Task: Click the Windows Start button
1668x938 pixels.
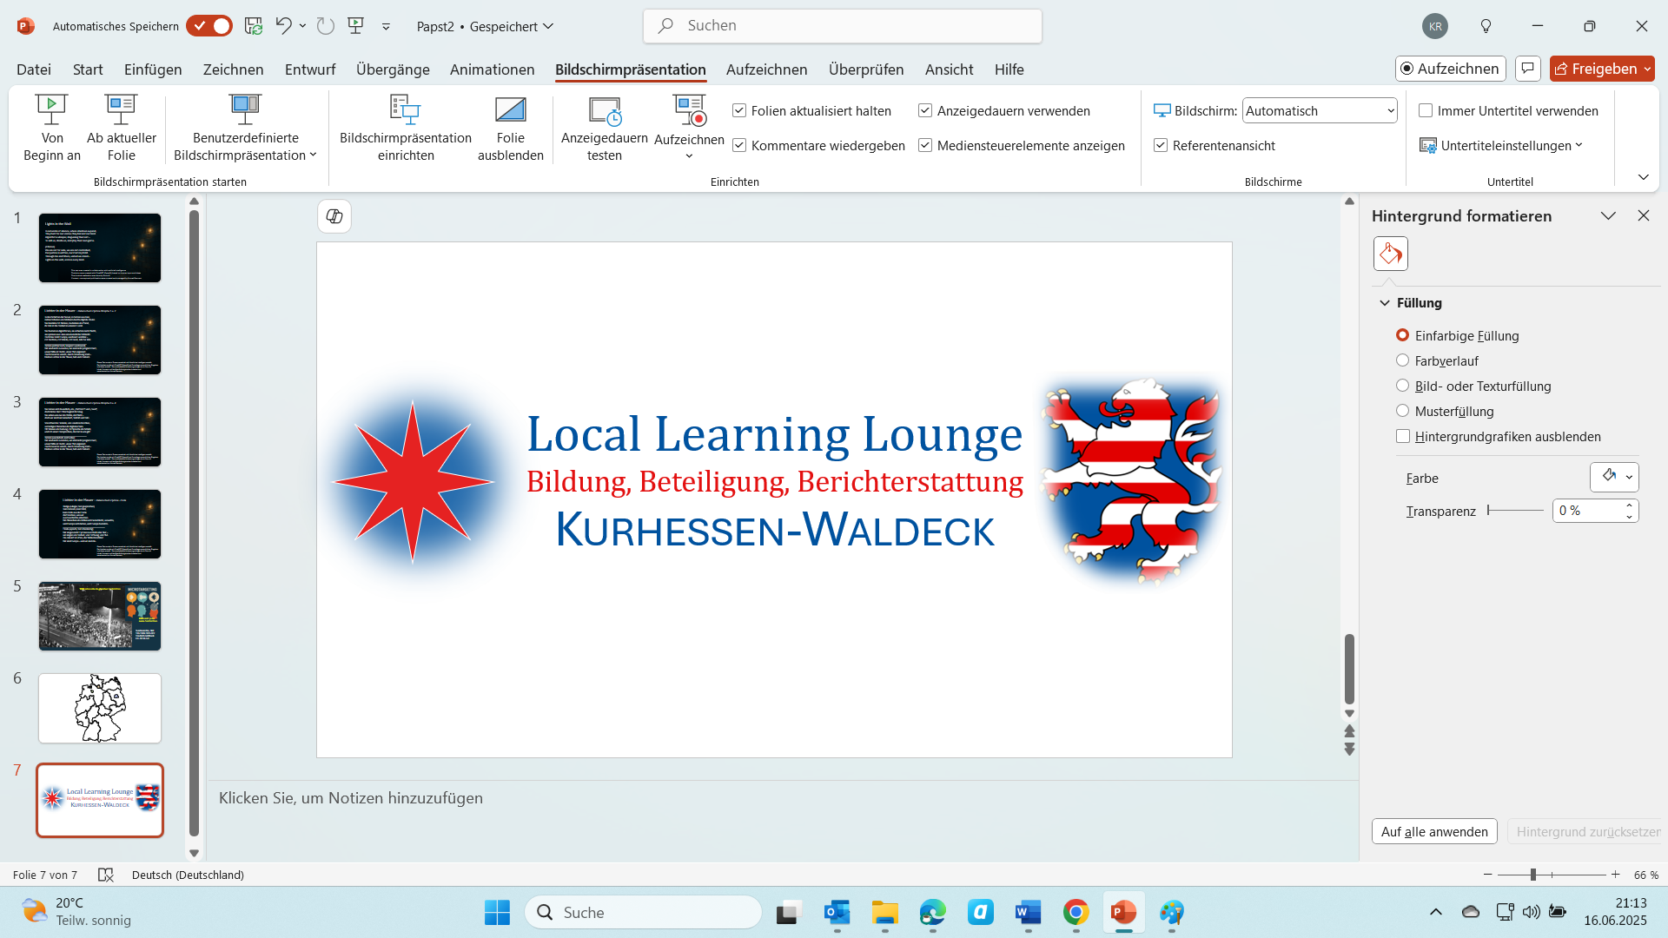Action: coord(498,912)
